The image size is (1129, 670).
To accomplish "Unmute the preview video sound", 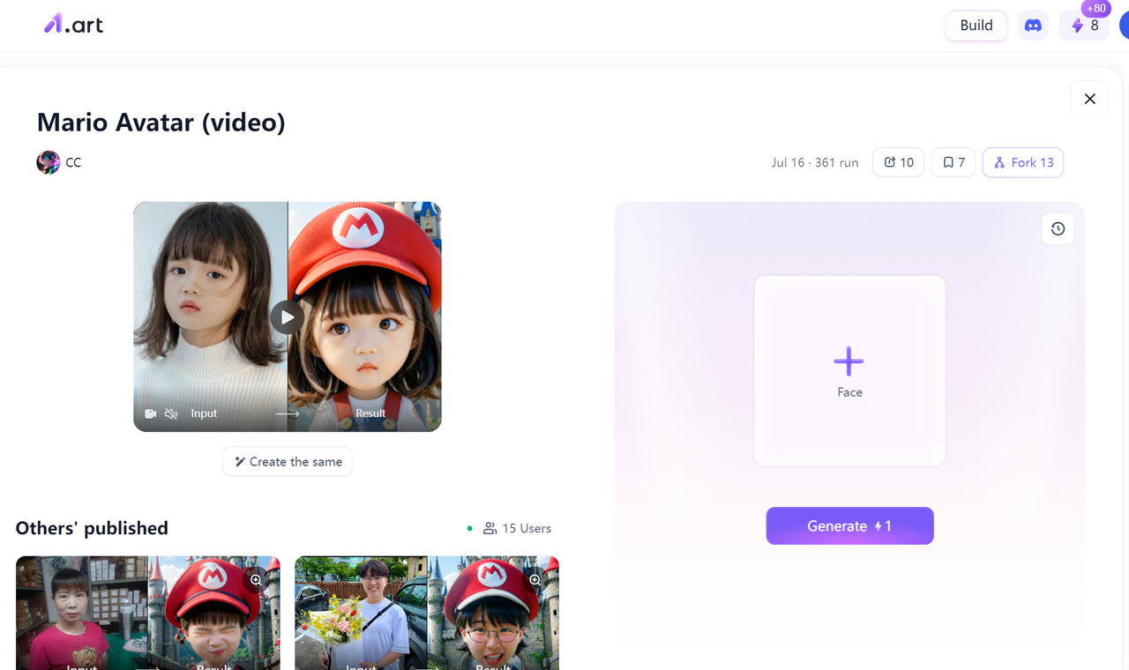I will point(171,413).
